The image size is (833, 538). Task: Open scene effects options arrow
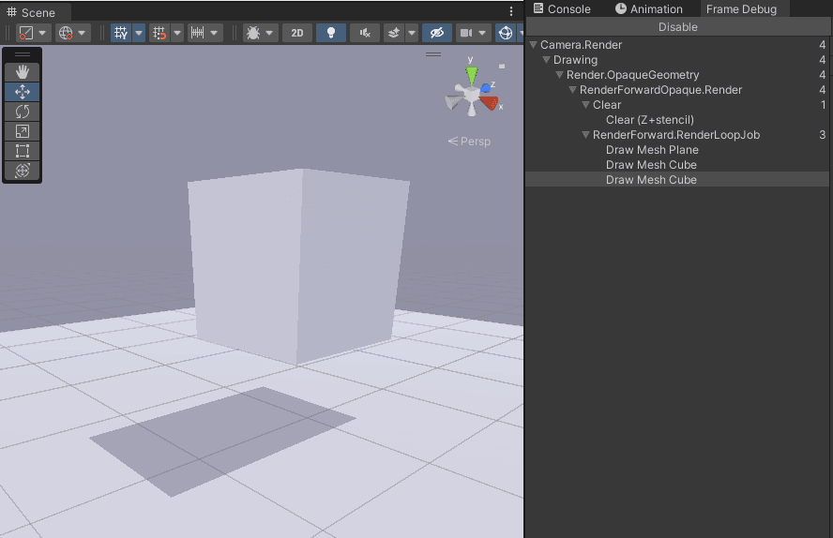click(412, 33)
